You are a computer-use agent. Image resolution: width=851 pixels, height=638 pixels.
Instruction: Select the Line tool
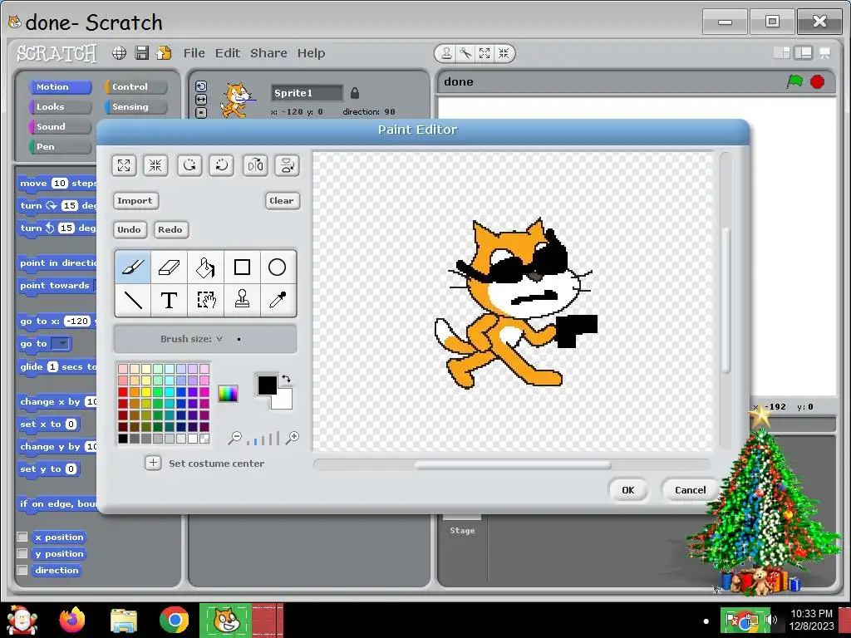(133, 299)
